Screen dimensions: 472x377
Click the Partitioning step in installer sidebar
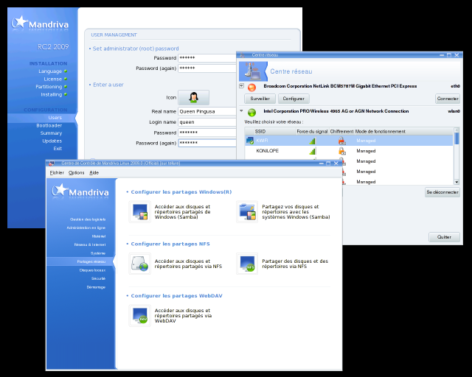tap(49, 87)
